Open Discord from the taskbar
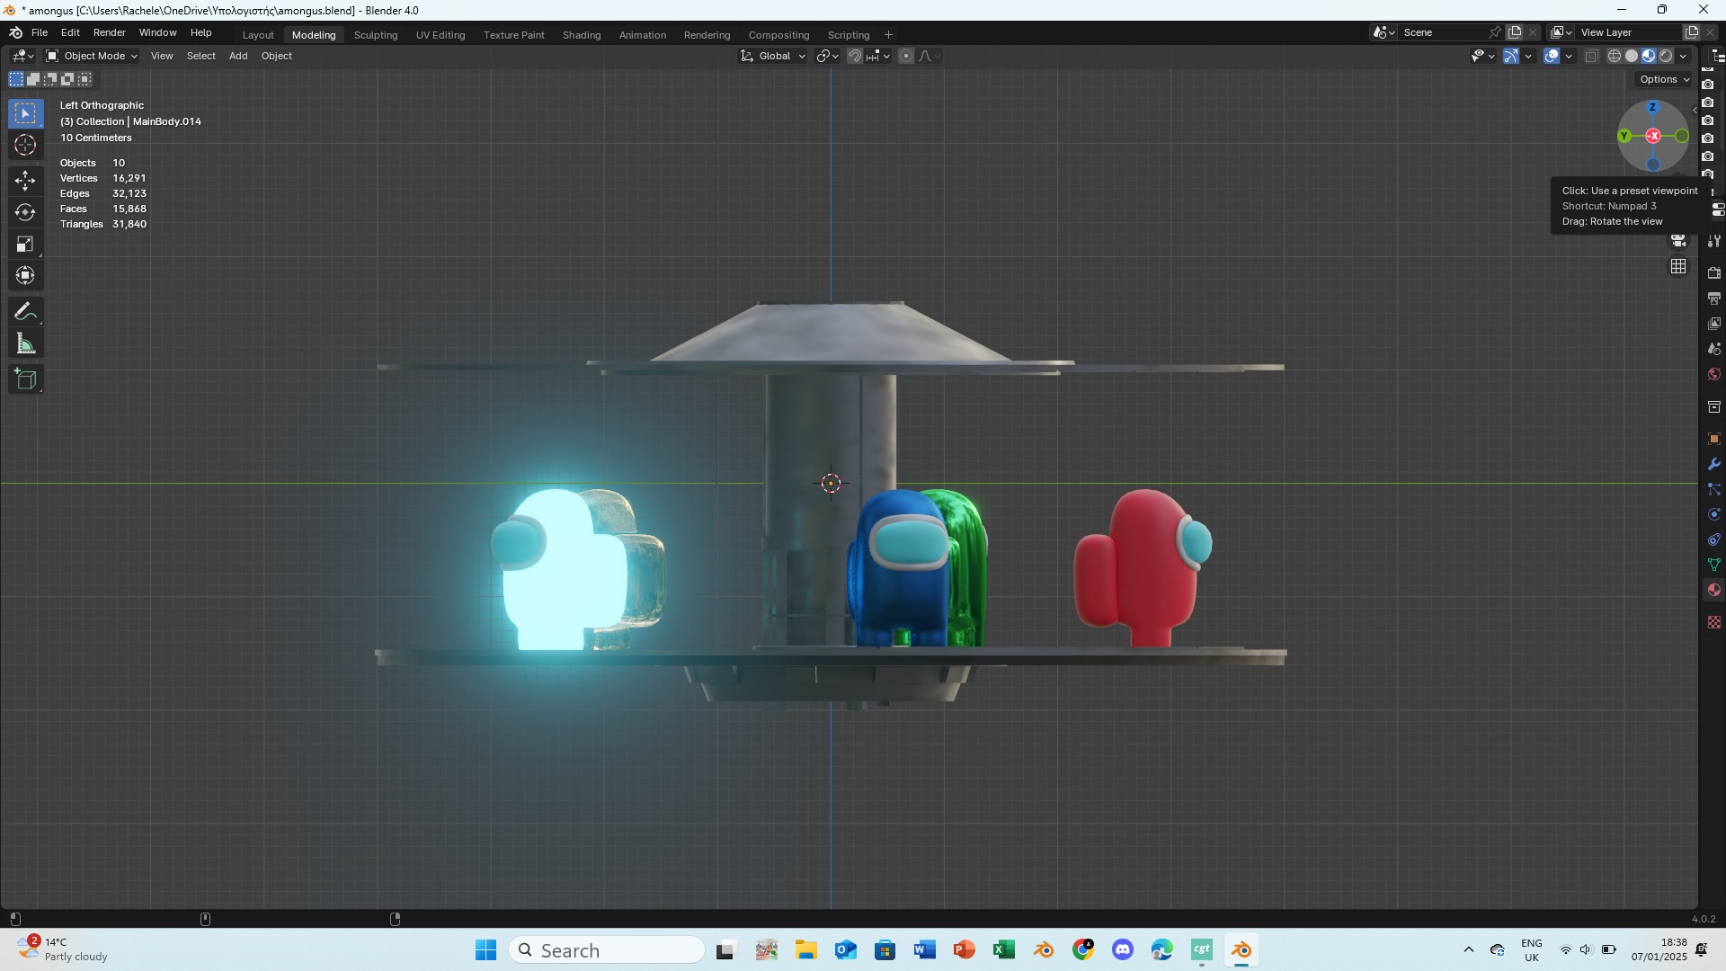This screenshot has height=971, width=1726. tap(1123, 950)
